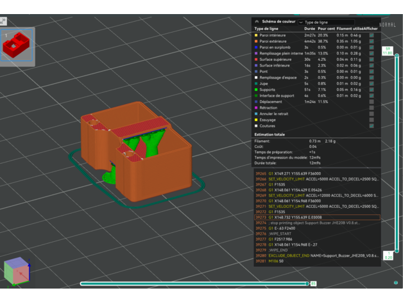Expand the sidebar with double-chevron icon
Image resolution: width=403 pixels, height=302 pixels.
click(4, 21)
